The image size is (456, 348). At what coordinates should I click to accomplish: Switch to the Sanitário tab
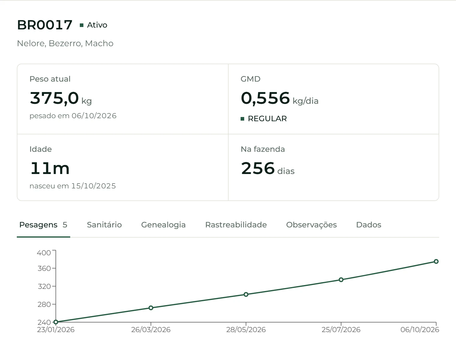point(104,225)
